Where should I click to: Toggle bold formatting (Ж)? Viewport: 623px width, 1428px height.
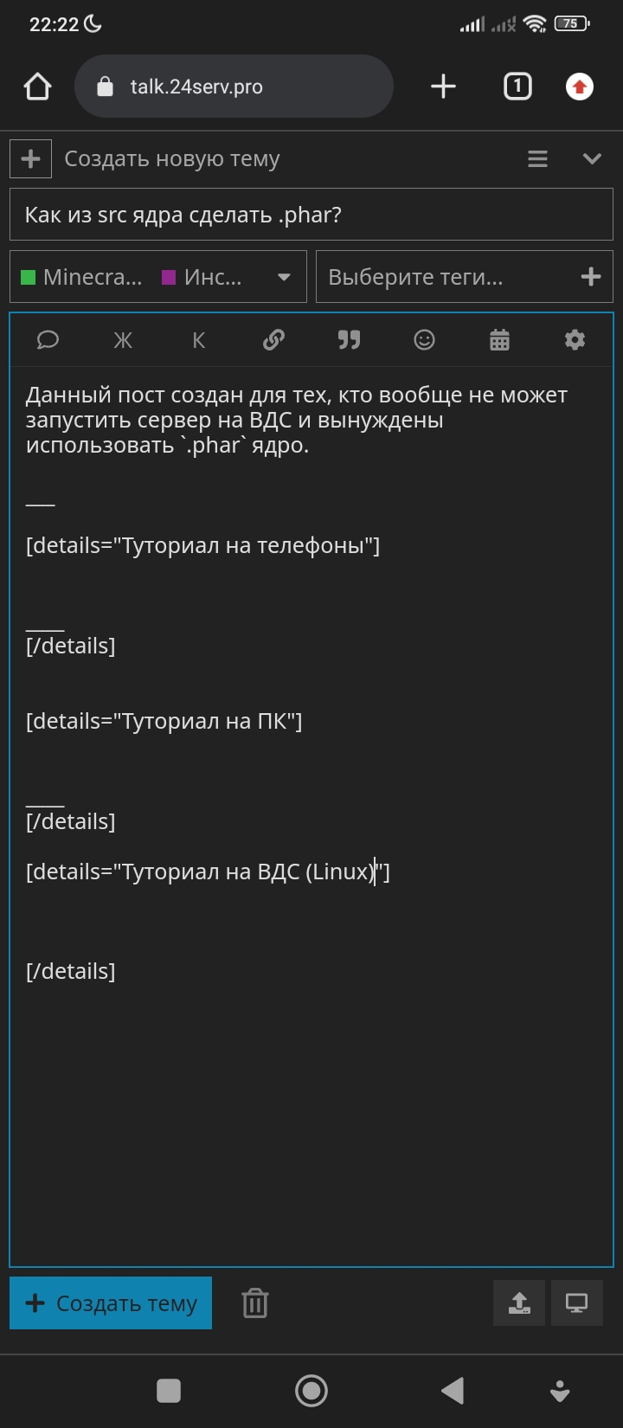click(123, 340)
